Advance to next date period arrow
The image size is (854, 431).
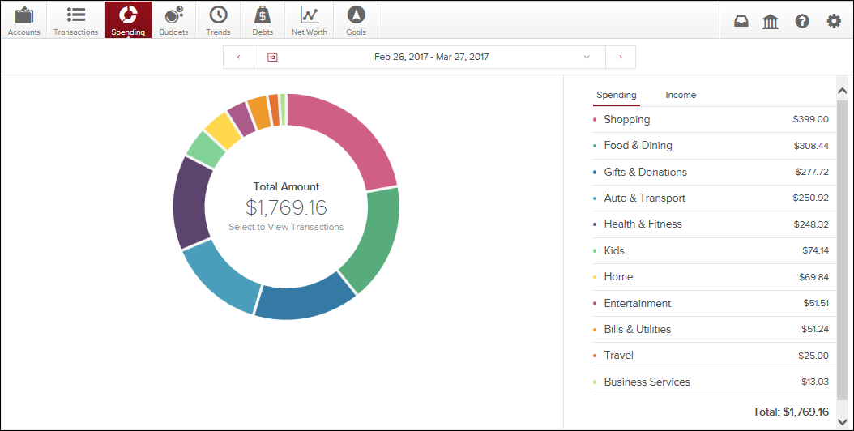coord(621,58)
